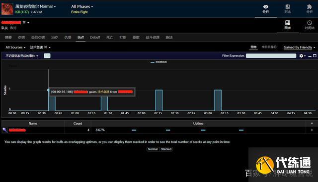This screenshot has height=182, width=318.
Task: Click the light swatch box beside events dropdown
Action: pos(47,56)
